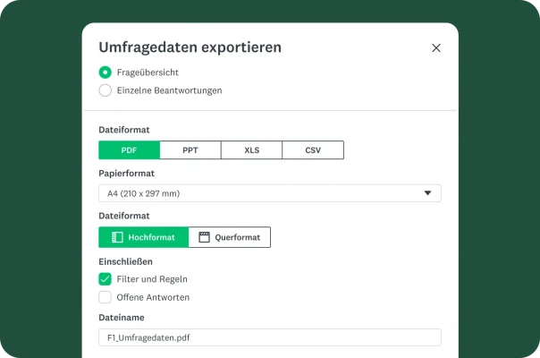
Task: Uncheck Filter und Regeln checkbox
Action: (105, 279)
